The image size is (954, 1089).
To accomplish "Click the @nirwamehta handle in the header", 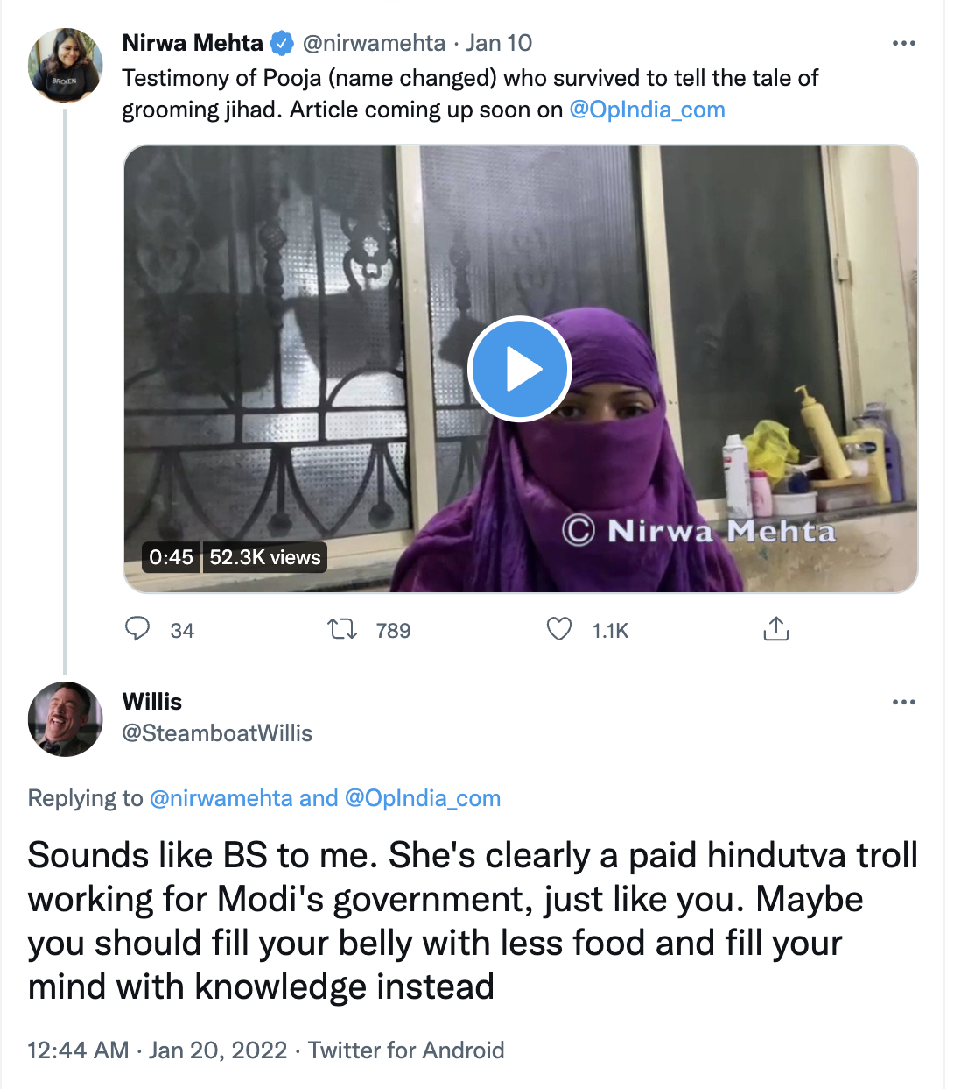I will 374,43.
